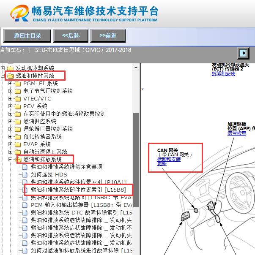This screenshot has width=255, height=255.
Task: Expand 涡轮增压器控制系统 node
Action: (10, 129)
